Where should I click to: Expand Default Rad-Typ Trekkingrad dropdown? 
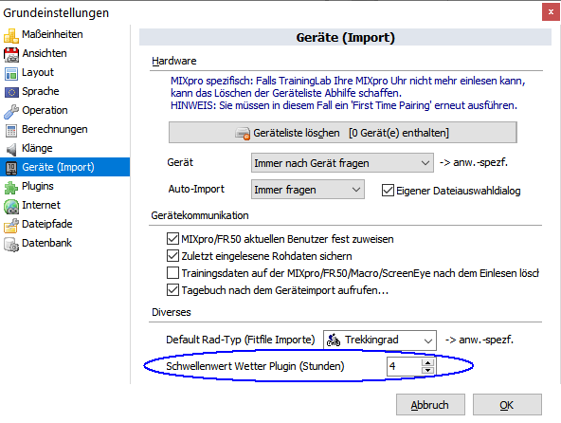380,340
